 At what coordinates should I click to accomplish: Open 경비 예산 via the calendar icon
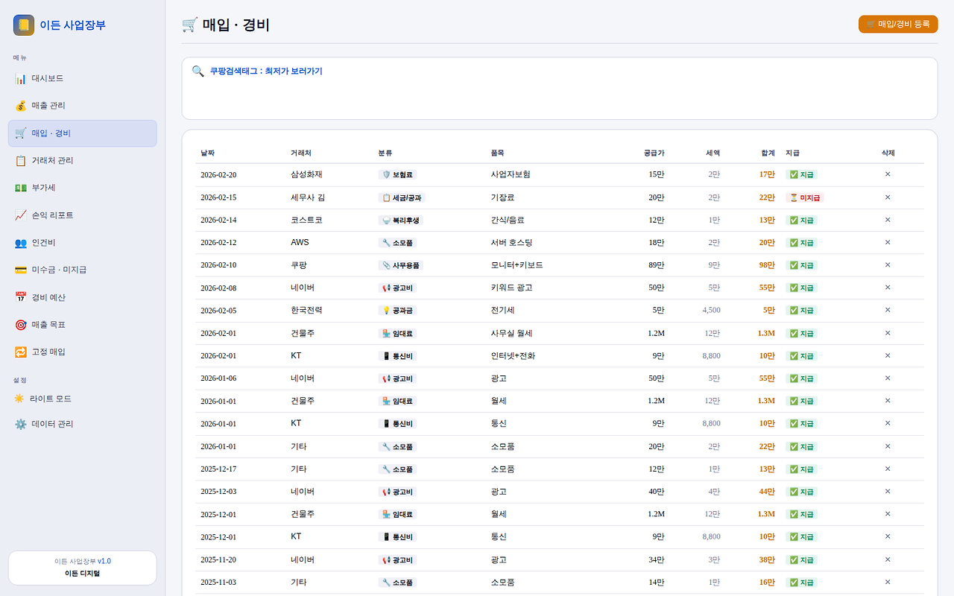coord(20,297)
